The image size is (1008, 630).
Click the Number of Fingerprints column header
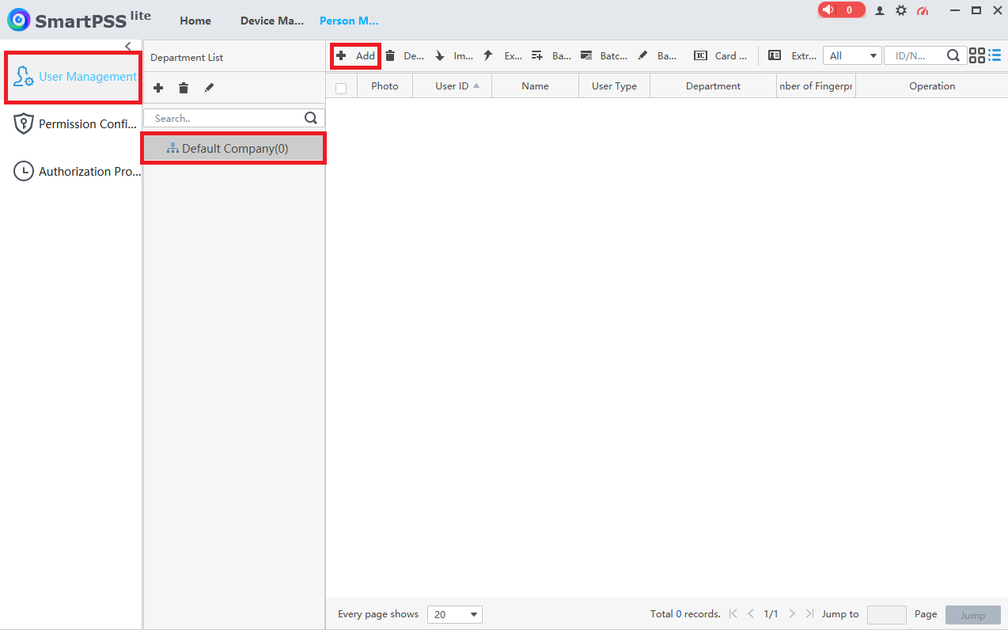click(816, 86)
